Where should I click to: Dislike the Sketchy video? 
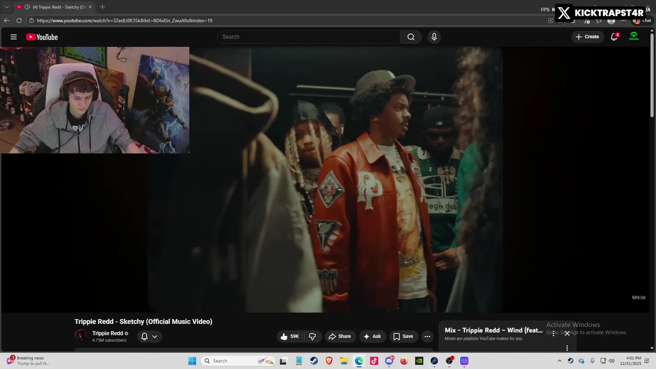tap(312, 337)
